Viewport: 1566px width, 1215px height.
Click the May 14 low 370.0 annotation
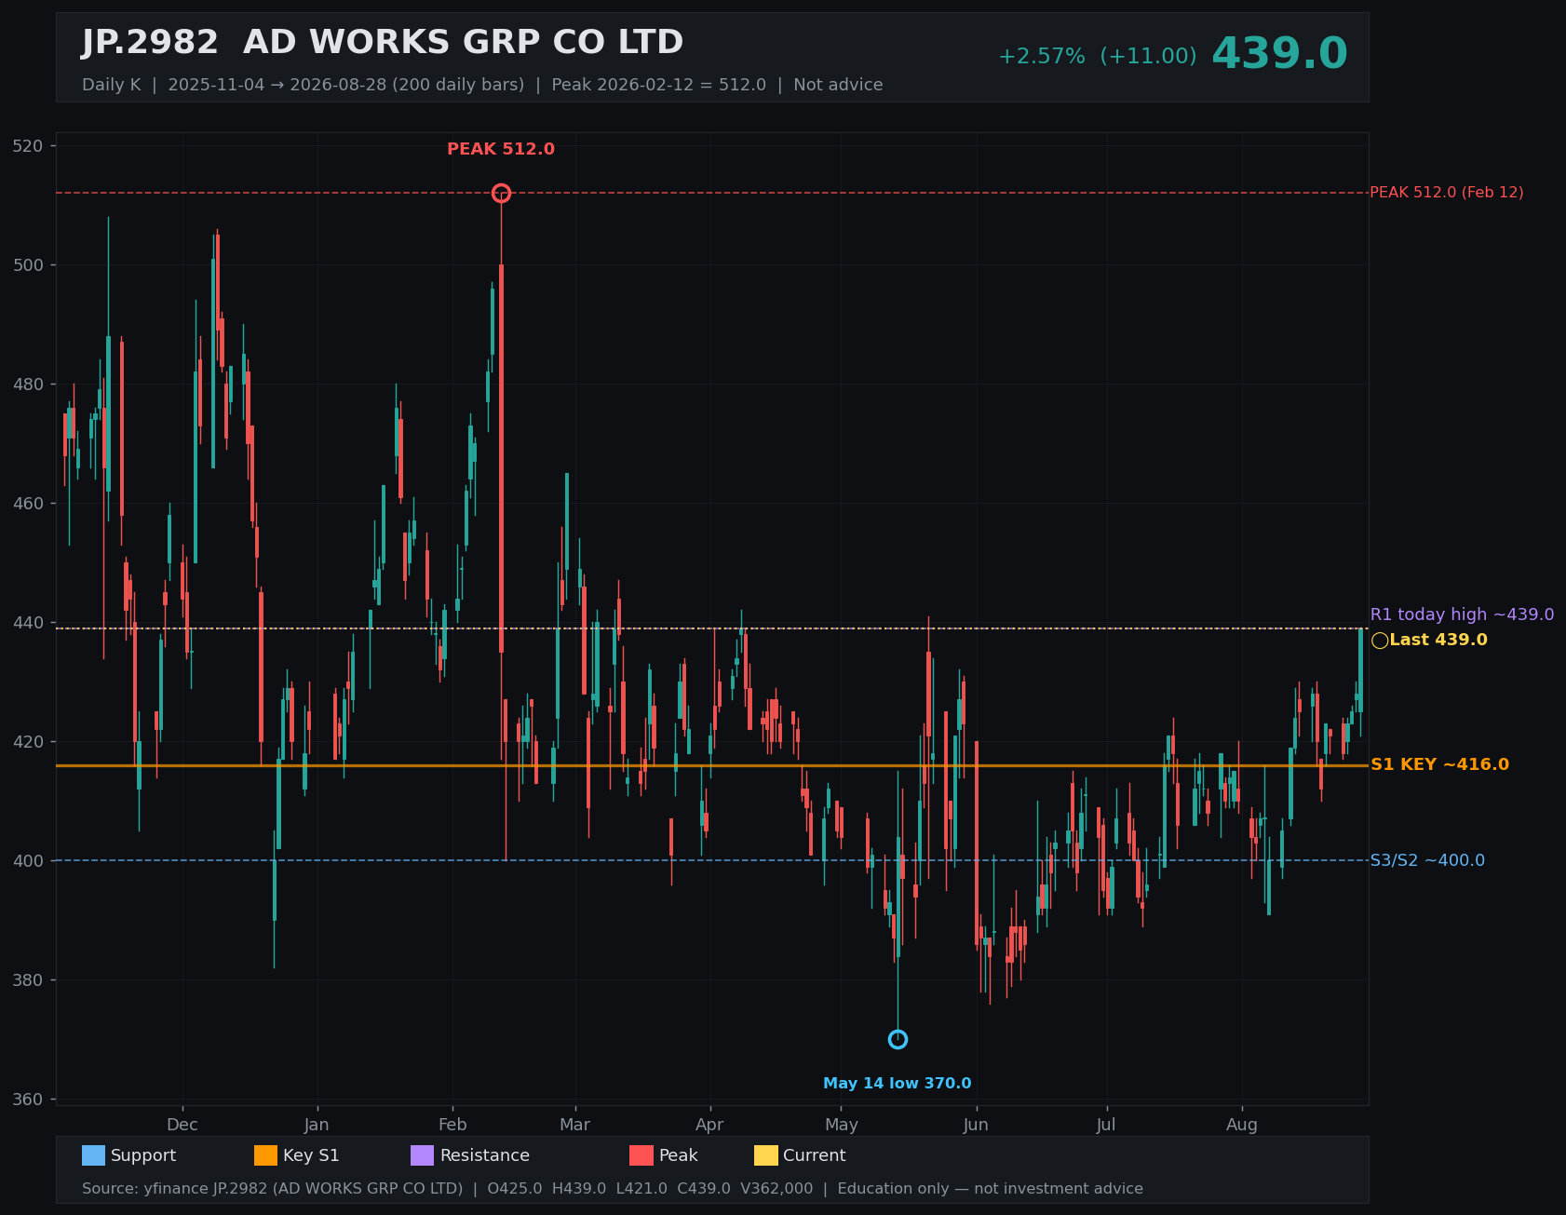[x=898, y=1084]
